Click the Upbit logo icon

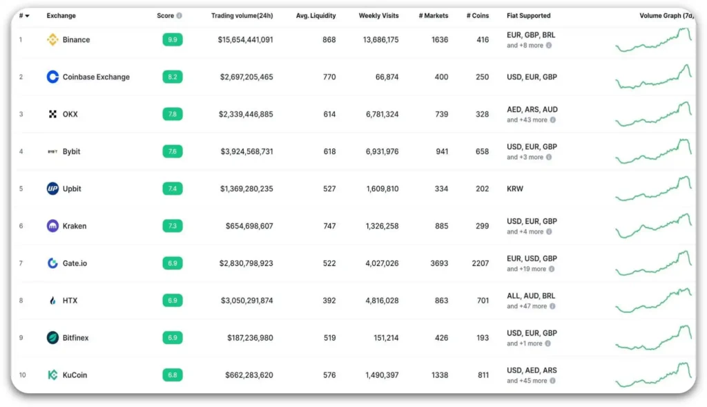pyautogui.click(x=52, y=189)
